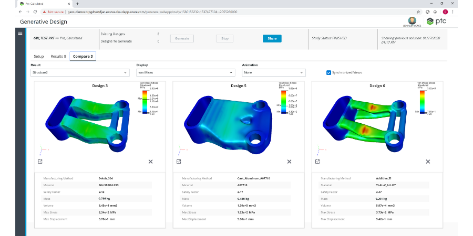Open the Animation dropdown set to None
The image size is (473, 236).
[273, 73]
